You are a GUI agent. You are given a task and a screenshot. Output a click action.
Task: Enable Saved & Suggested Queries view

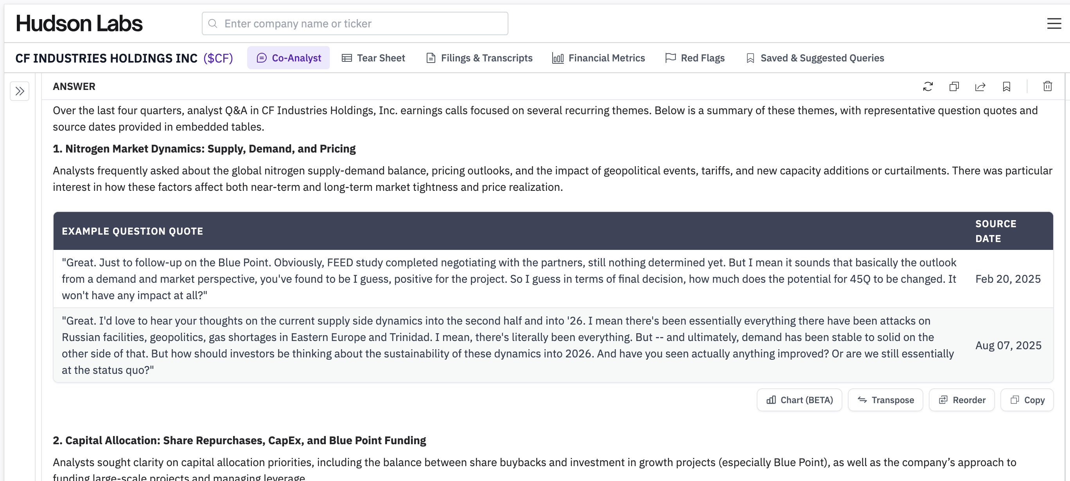(x=815, y=58)
